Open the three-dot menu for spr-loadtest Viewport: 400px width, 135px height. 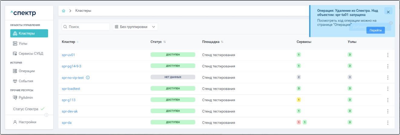tap(388, 89)
